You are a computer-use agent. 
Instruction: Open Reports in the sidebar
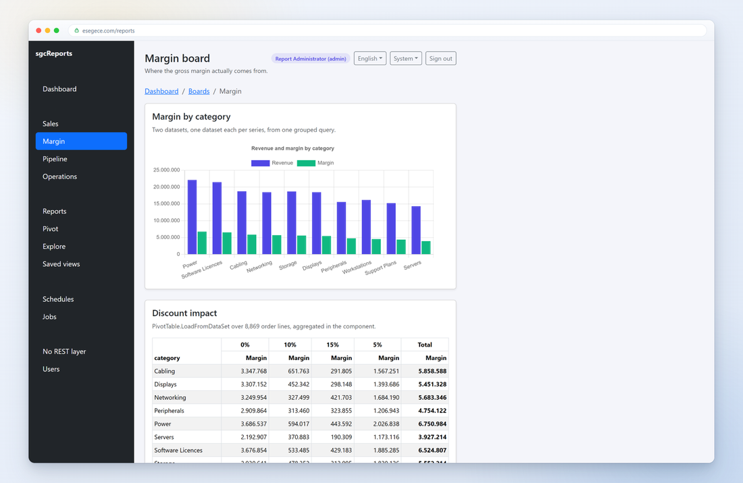coord(81,211)
